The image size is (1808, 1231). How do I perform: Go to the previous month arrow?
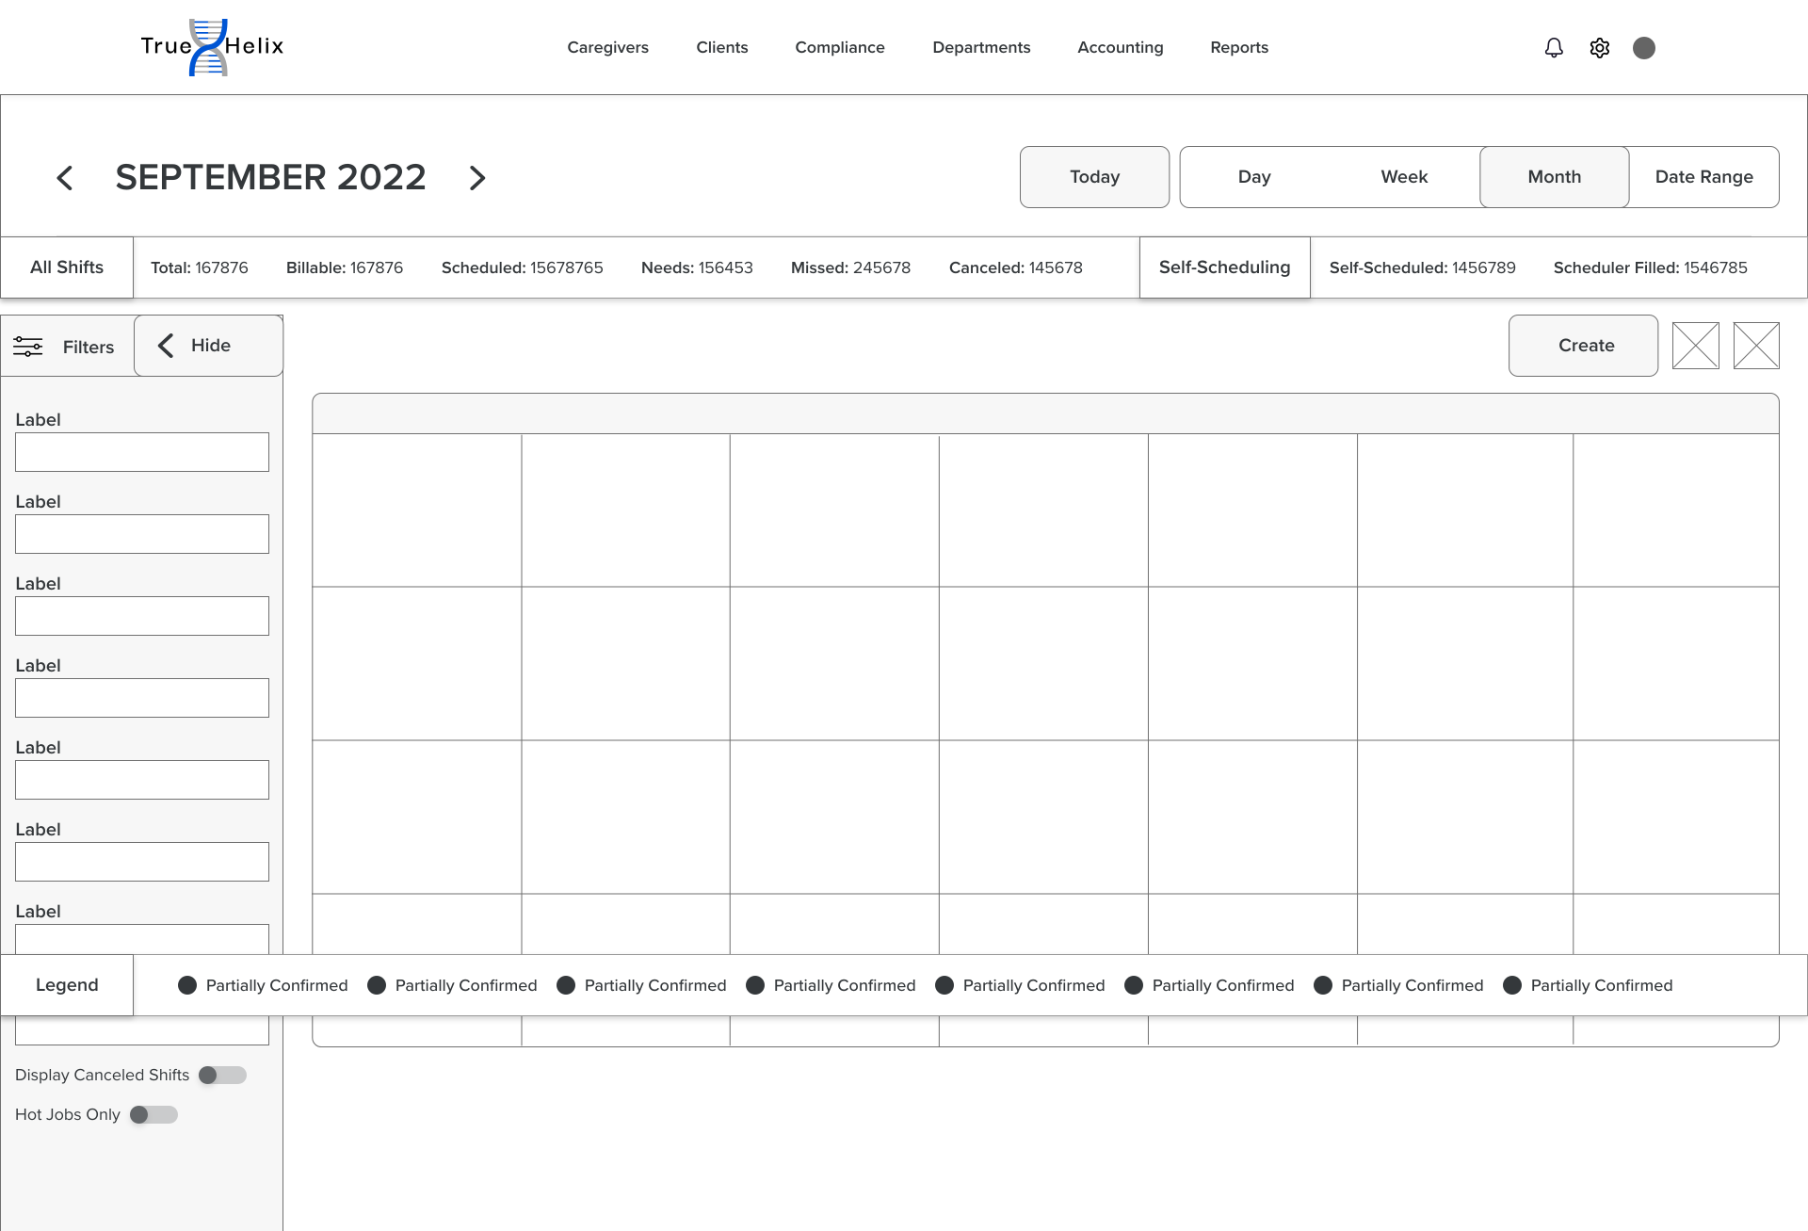point(64,178)
